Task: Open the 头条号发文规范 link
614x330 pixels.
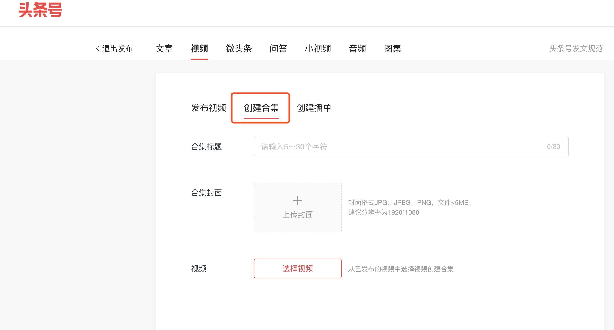Action: point(576,49)
